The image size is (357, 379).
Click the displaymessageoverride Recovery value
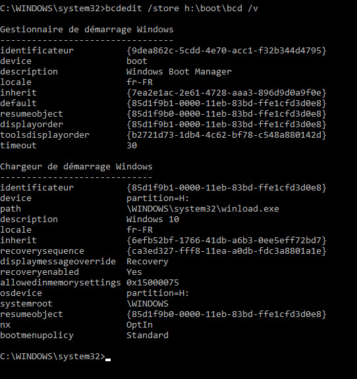tap(148, 262)
